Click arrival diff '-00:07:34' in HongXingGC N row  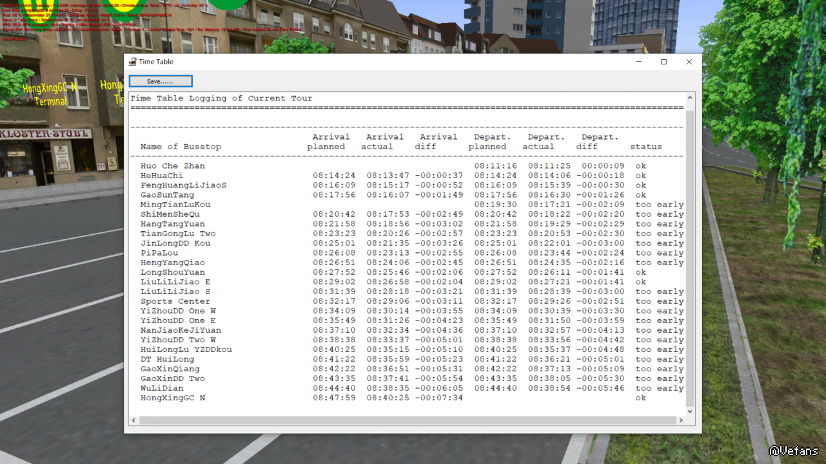(439, 398)
